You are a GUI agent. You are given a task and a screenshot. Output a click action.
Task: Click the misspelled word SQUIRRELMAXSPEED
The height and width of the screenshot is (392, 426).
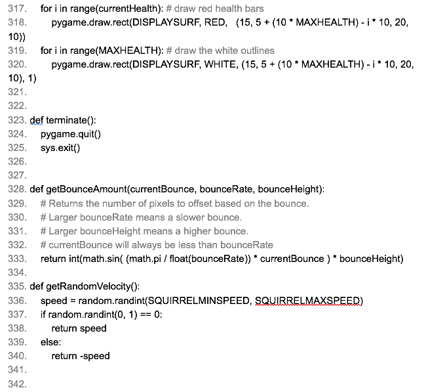click(307, 301)
